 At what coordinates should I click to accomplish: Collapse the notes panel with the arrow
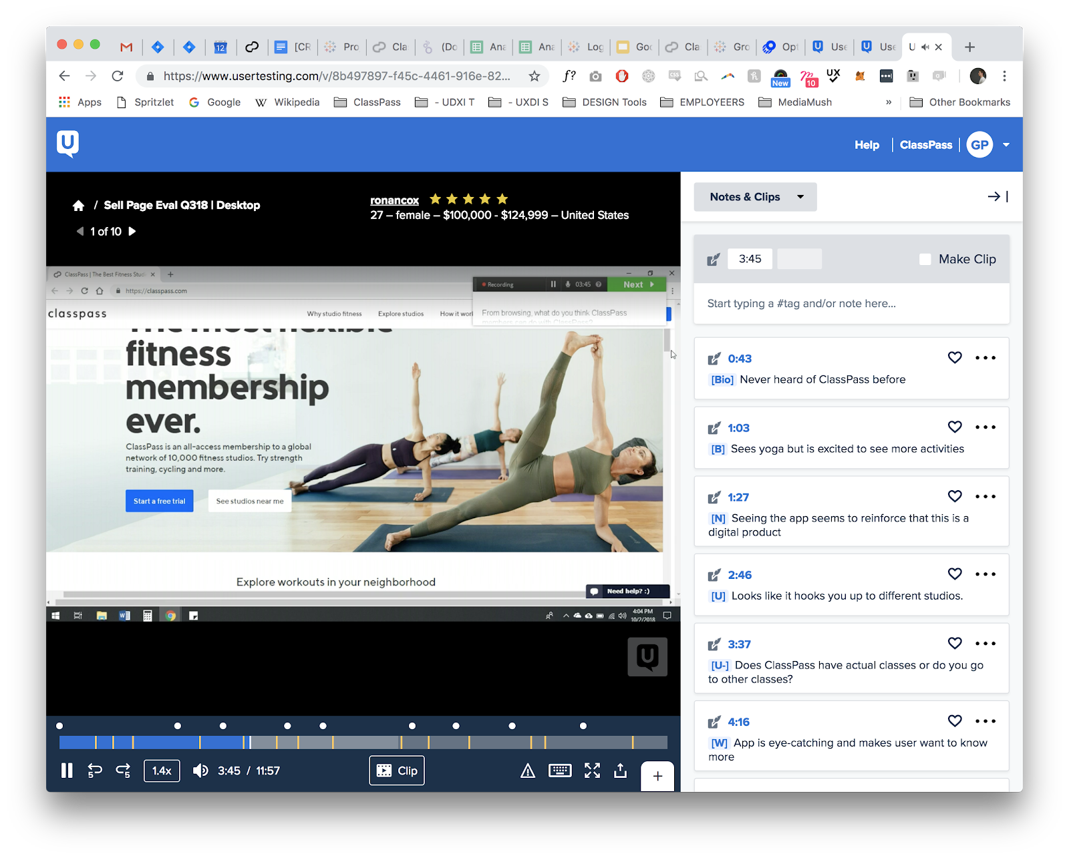pos(998,196)
